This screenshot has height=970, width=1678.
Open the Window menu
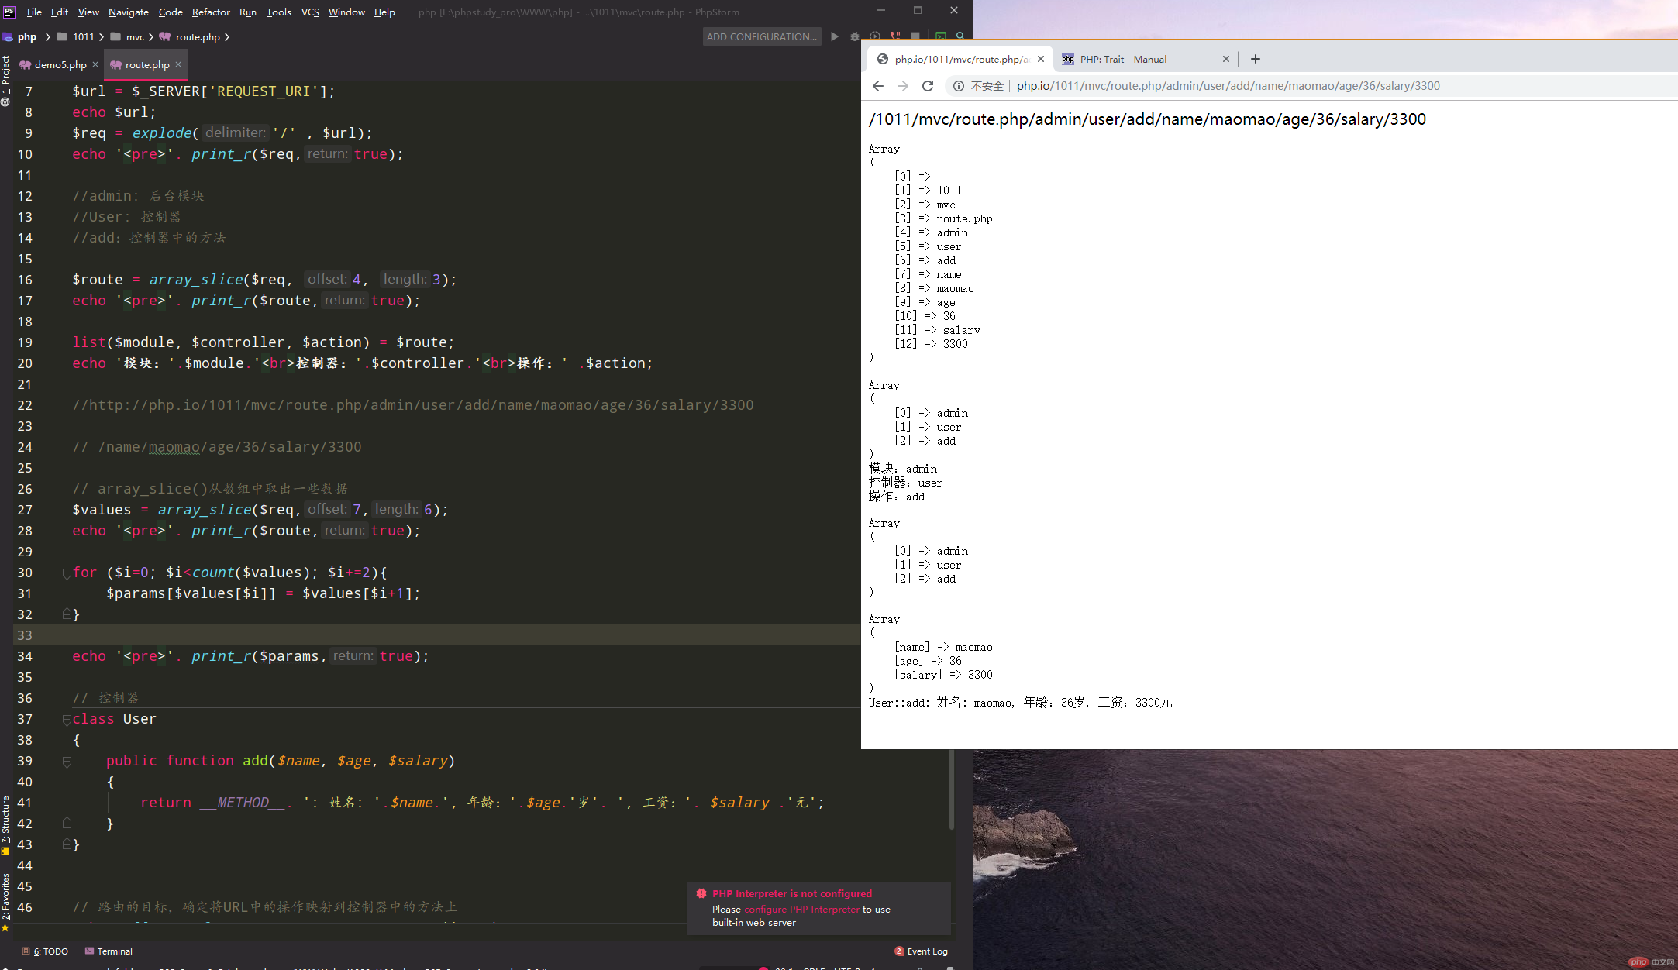346,12
